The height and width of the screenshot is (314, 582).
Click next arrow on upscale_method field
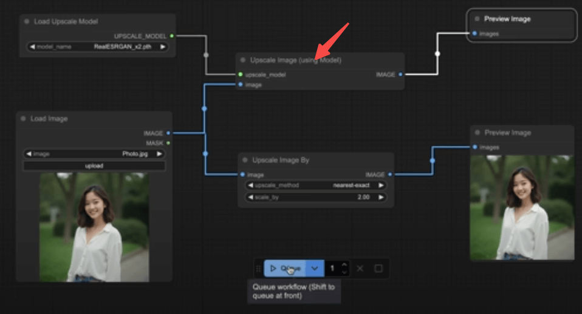tap(381, 185)
